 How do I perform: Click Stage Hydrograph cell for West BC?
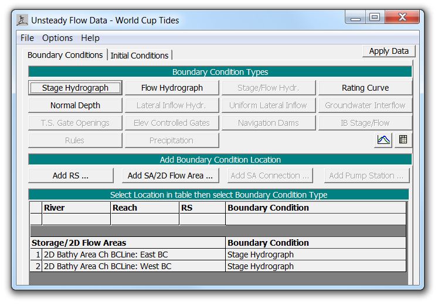(x=315, y=266)
